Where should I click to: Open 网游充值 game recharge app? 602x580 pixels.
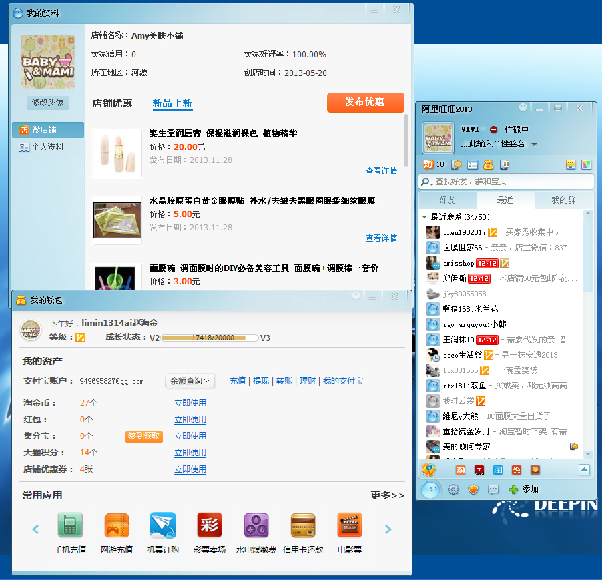[117, 533]
